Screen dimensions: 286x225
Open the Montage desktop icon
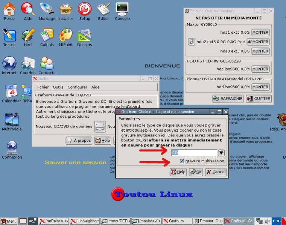tap(47, 9)
